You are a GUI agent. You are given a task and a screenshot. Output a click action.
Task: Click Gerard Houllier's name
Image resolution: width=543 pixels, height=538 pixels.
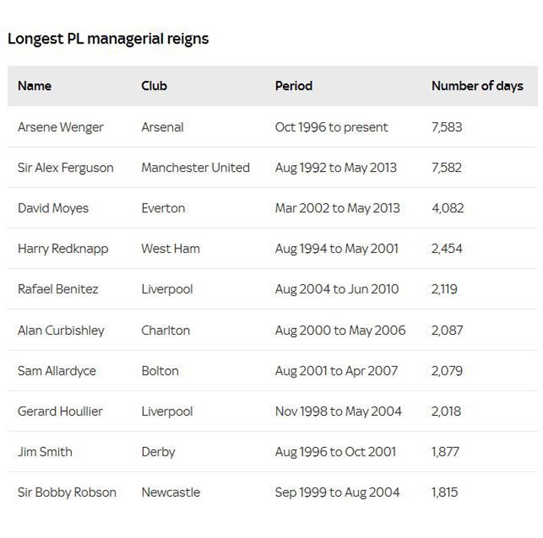point(60,411)
